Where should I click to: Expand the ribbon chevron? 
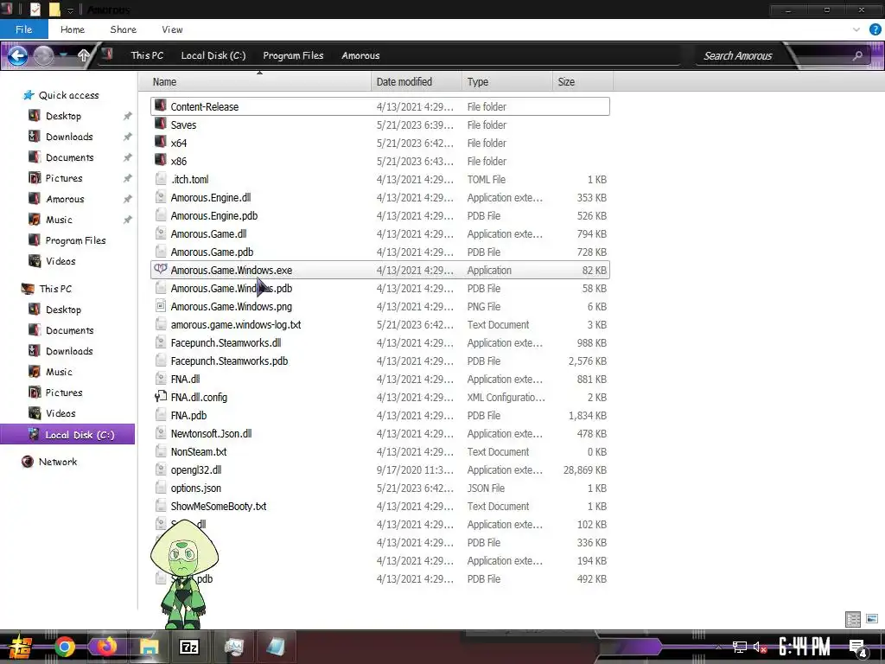pyautogui.click(x=856, y=29)
